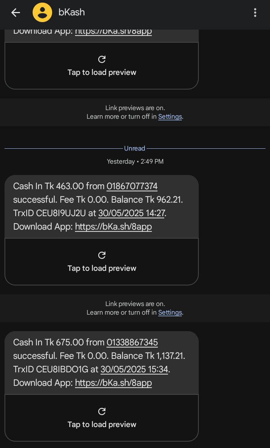Open the bKash contact avatar

[42, 12]
